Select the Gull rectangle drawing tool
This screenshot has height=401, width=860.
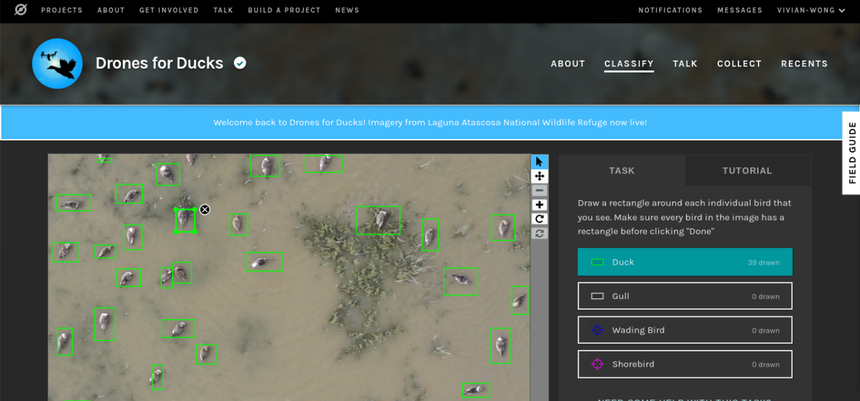(x=685, y=296)
